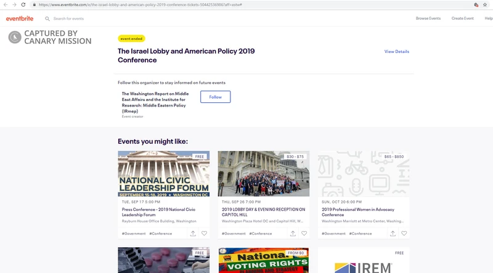Click #Government tag on Press Conference card
Image resolution: width=493 pixels, height=273 pixels.
(134, 234)
